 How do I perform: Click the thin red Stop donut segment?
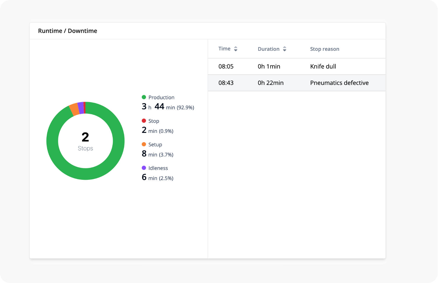click(85, 108)
